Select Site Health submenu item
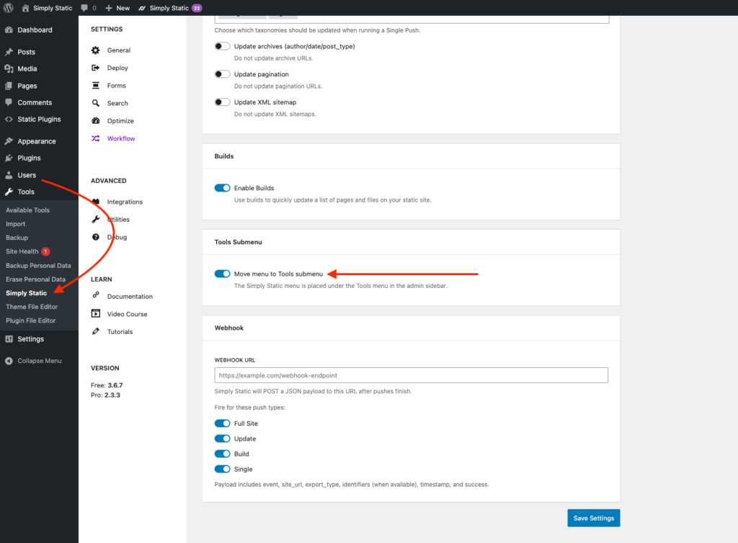The width and height of the screenshot is (738, 543). (x=22, y=251)
